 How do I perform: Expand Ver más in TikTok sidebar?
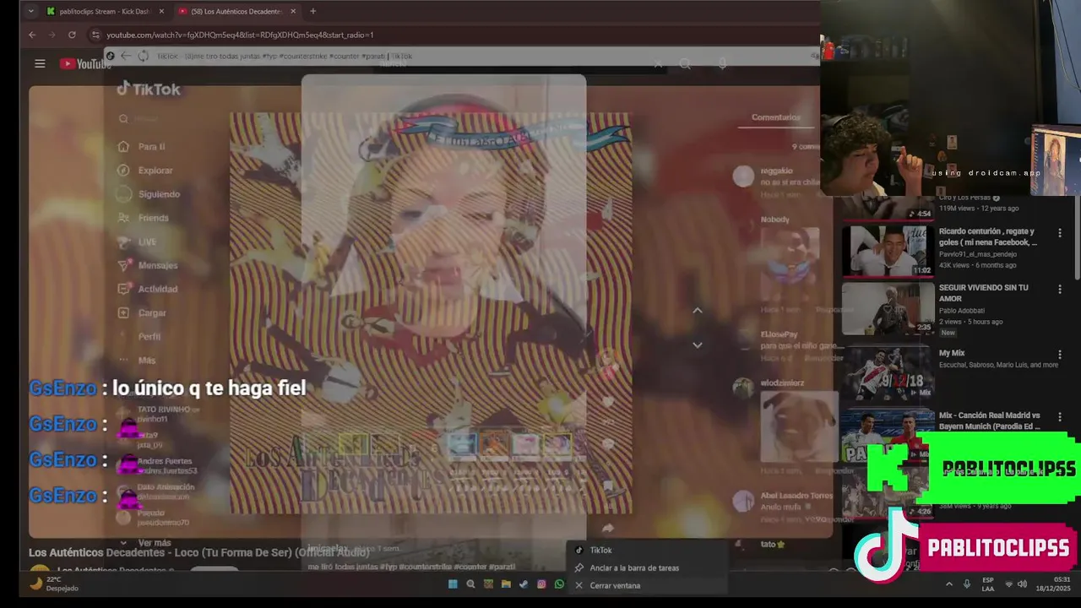tap(145, 542)
